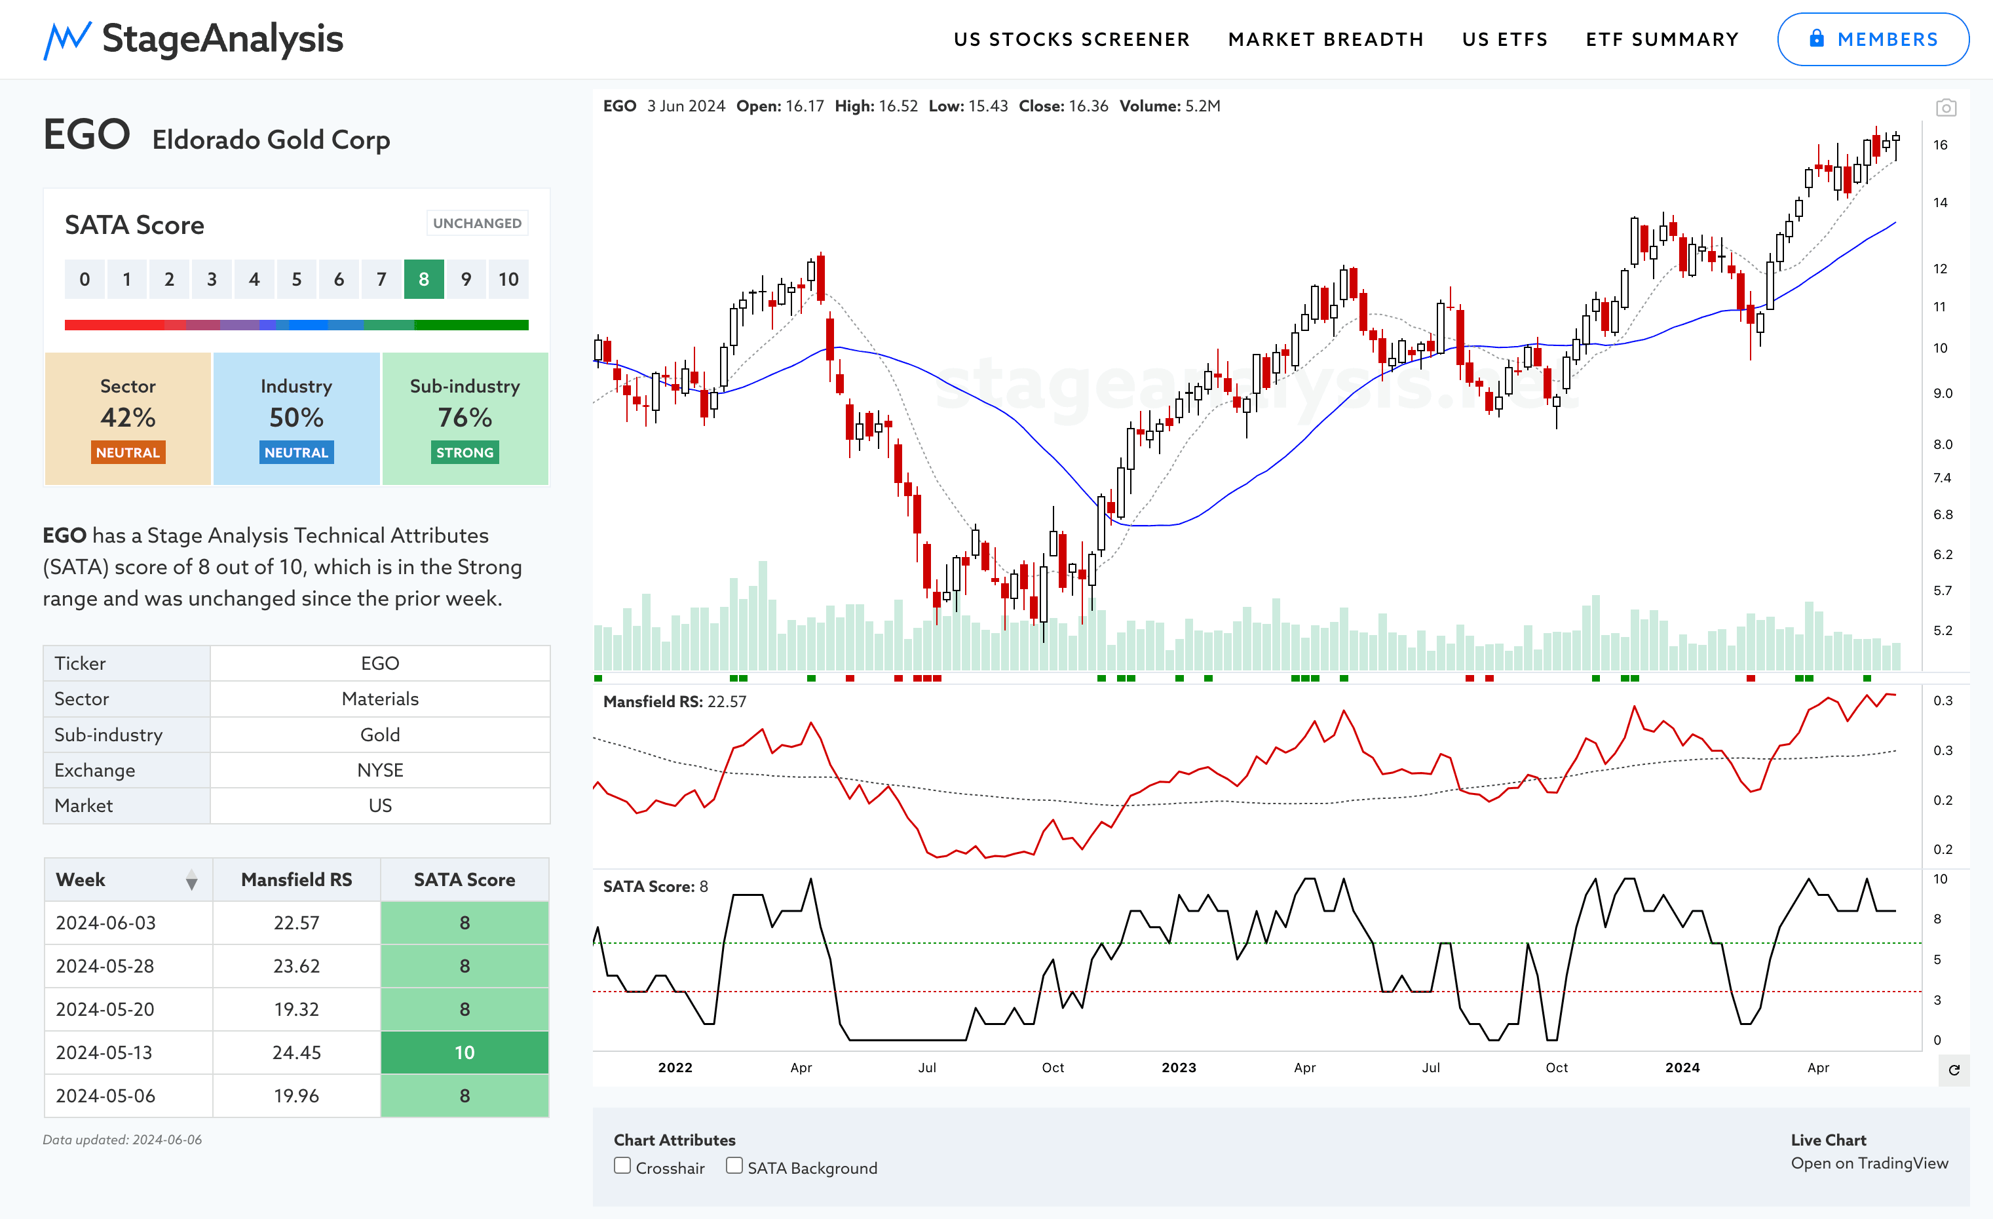Click the SATA score 10 green cell

(465, 1053)
